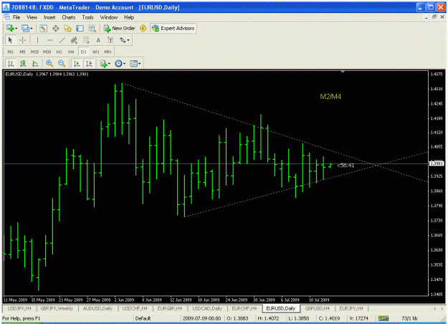Open the Strategy Tester icon
This screenshot has height=324, width=448.
tap(92, 28)
